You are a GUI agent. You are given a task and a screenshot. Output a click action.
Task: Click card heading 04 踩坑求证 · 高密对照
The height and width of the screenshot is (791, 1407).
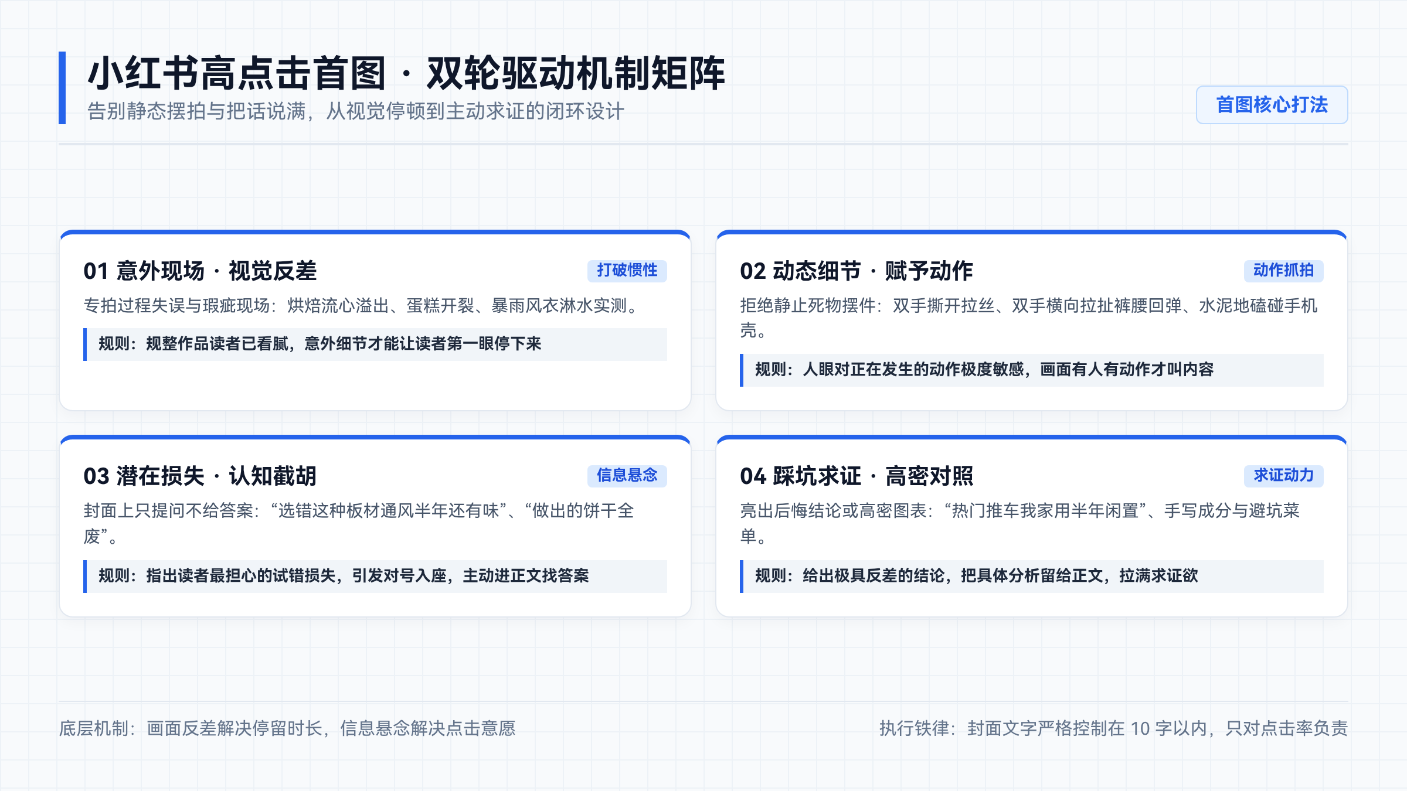857,476
